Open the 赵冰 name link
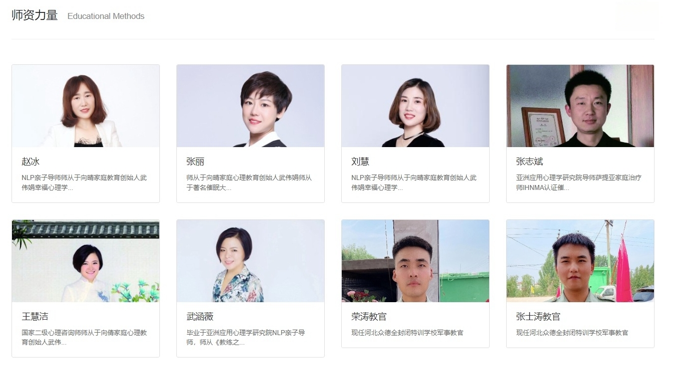This screenshot has height=366, width=676. coord(30,162)
